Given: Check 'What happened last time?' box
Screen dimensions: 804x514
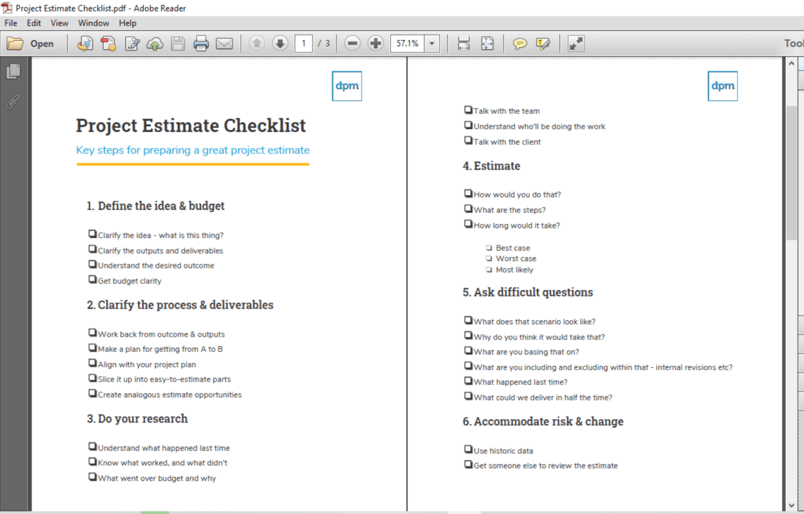Looking at the screenshot, I should (x=468, y=381).
